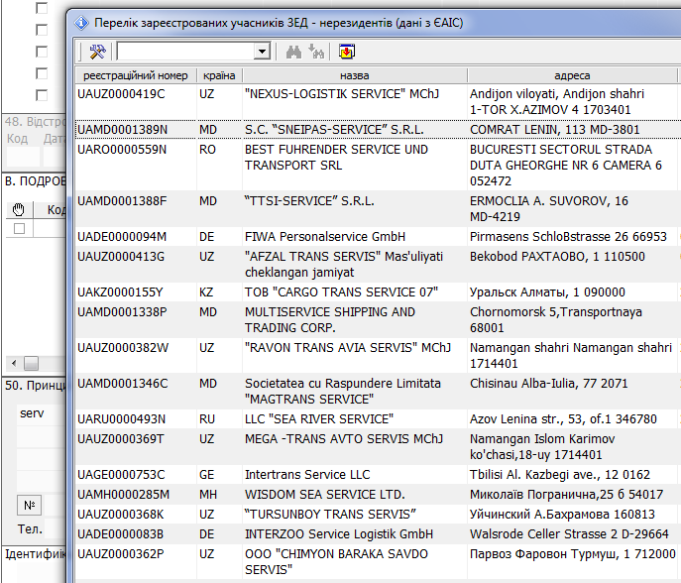Click name 'LLC "SEA RIVER SERVICE"'
The image size is (681, 583).
tap(319, 419)
